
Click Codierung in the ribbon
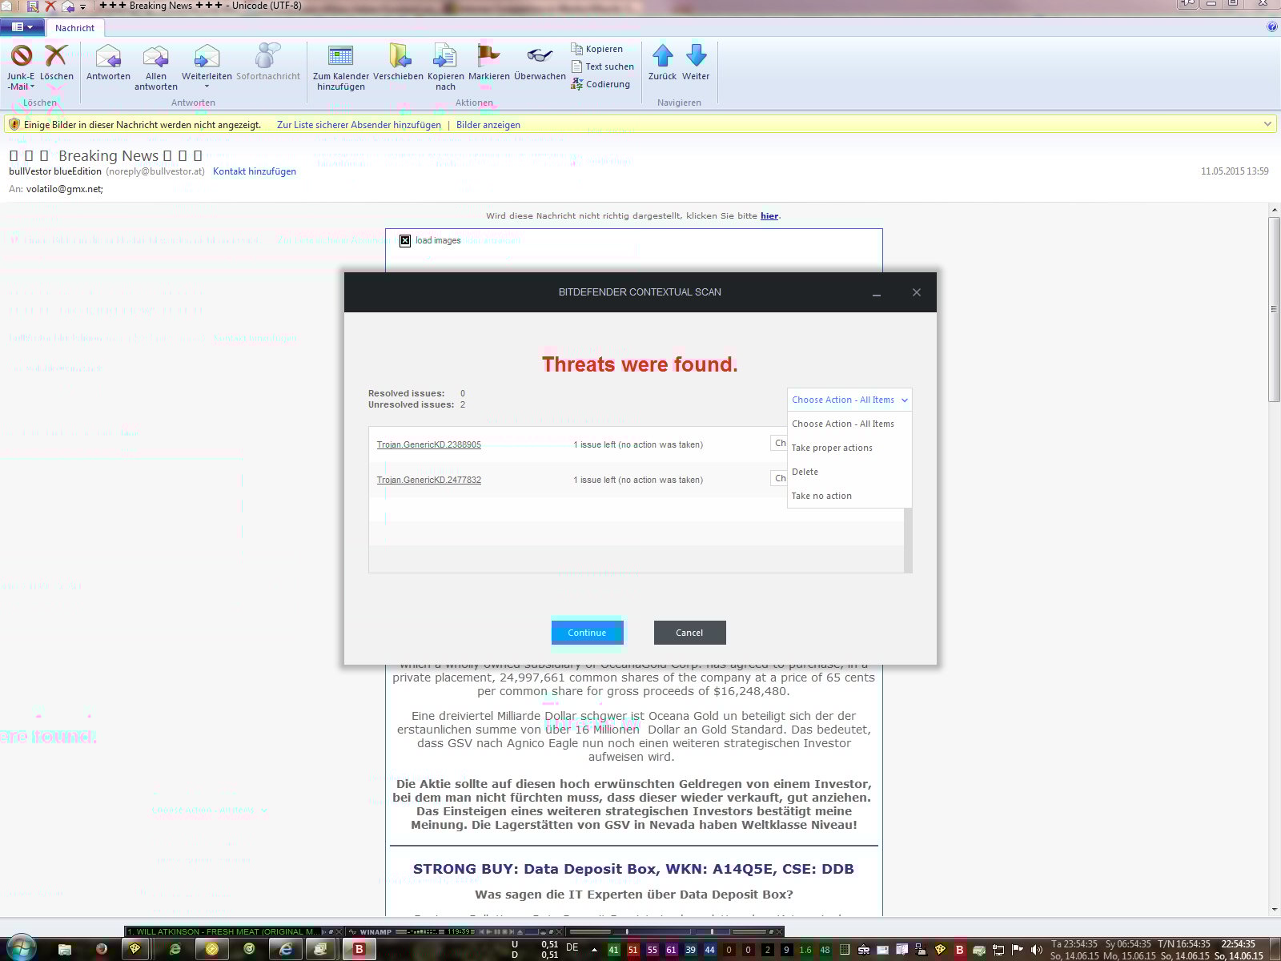click(x=600, y=84)
